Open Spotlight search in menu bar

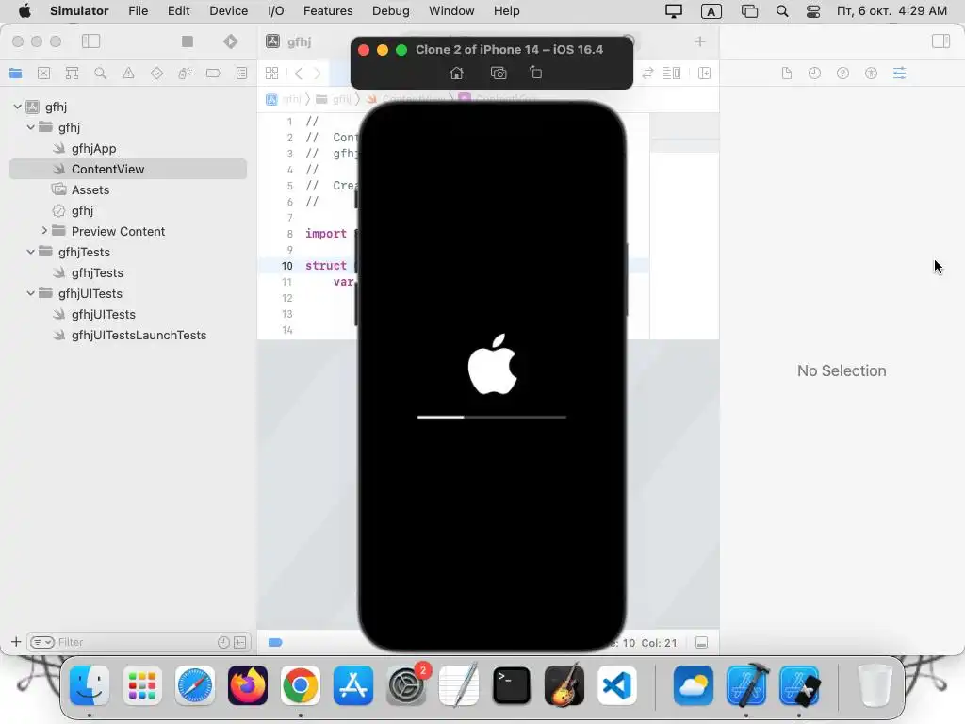[x=782, y=11]
